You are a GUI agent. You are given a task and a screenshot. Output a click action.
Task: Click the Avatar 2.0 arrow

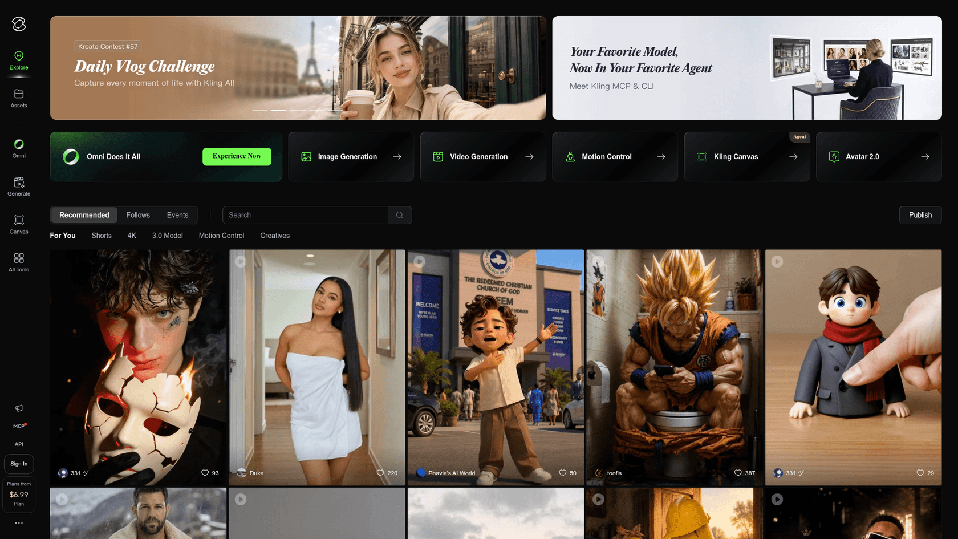tap(925, 157)
